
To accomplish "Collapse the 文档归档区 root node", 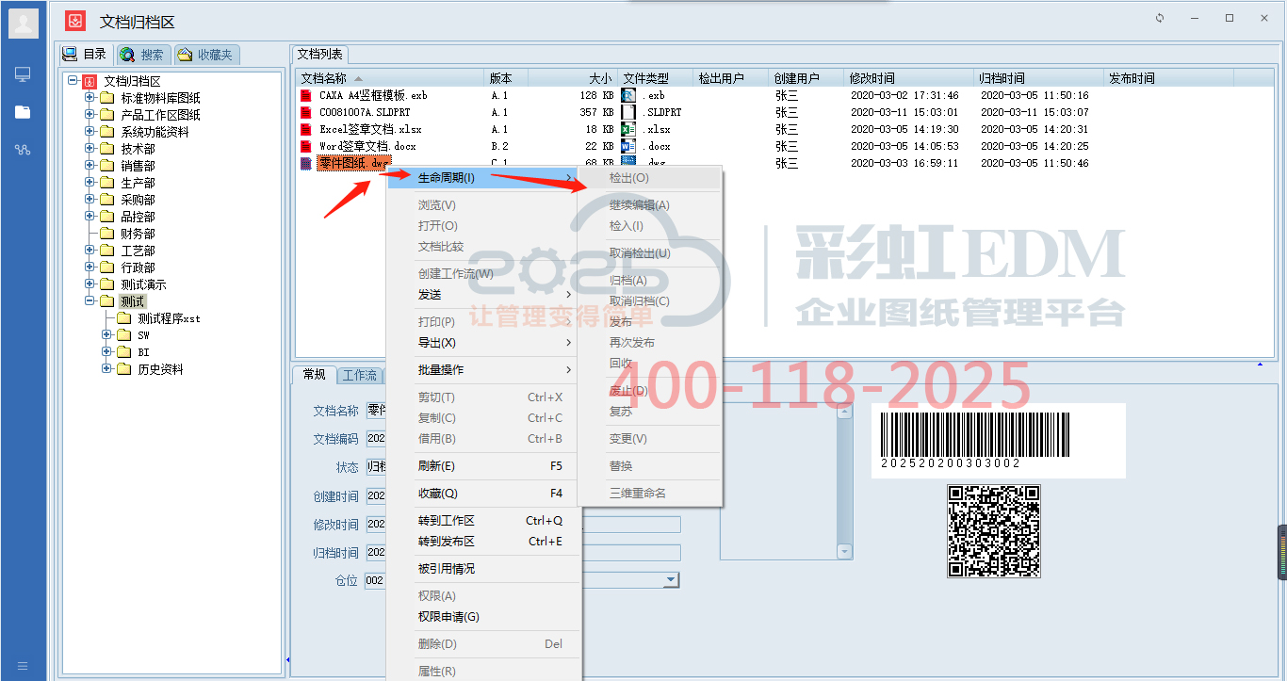I will pyautogui.click(x=73, y=81).
